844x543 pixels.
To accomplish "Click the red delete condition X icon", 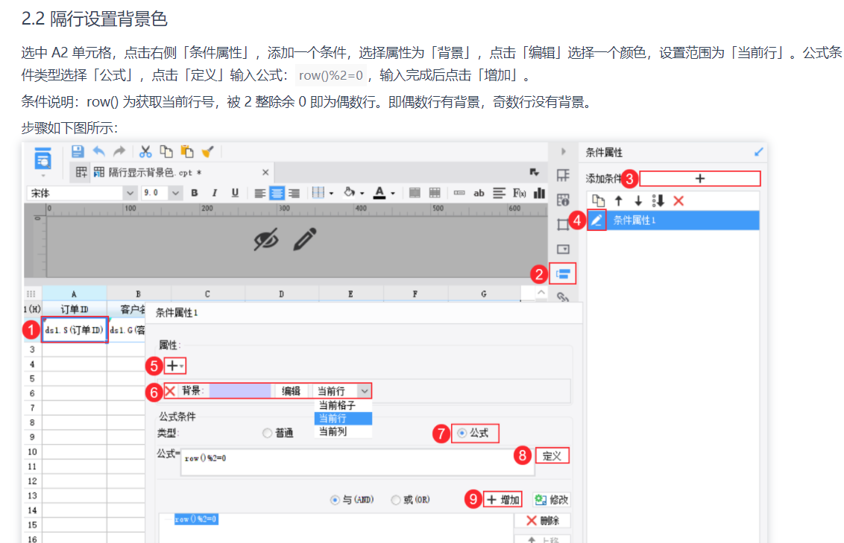I will [678, 201].
